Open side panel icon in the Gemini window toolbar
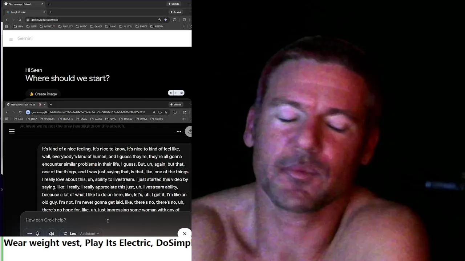Image resolution: width=465 pixels, height=261 pixels. (185, 20)
